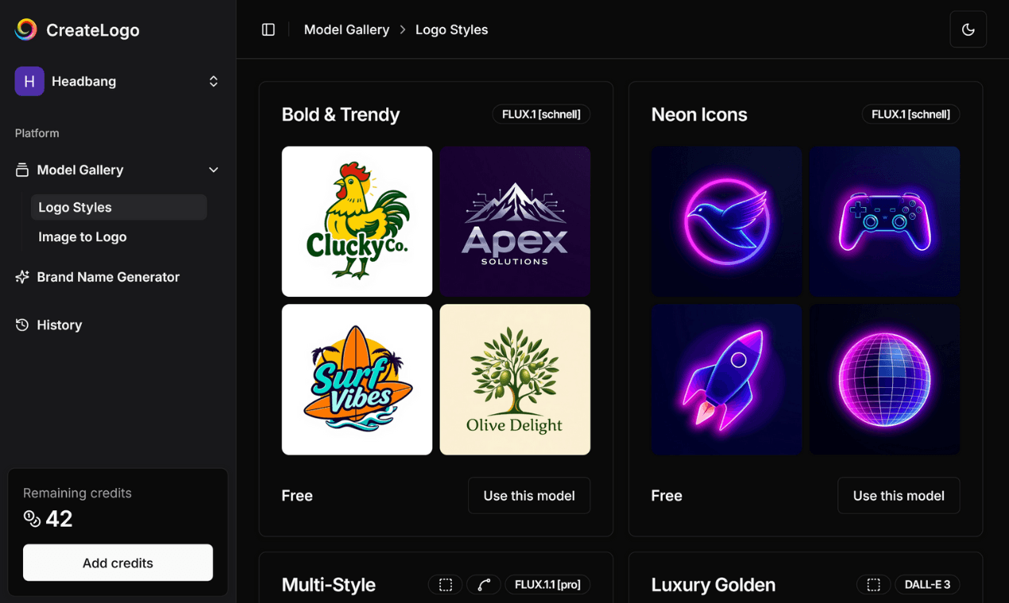Screen dimensions: 1009x603
Task: Click the curved path icon on Multi-Style
Action: click(x=484, y=585)
